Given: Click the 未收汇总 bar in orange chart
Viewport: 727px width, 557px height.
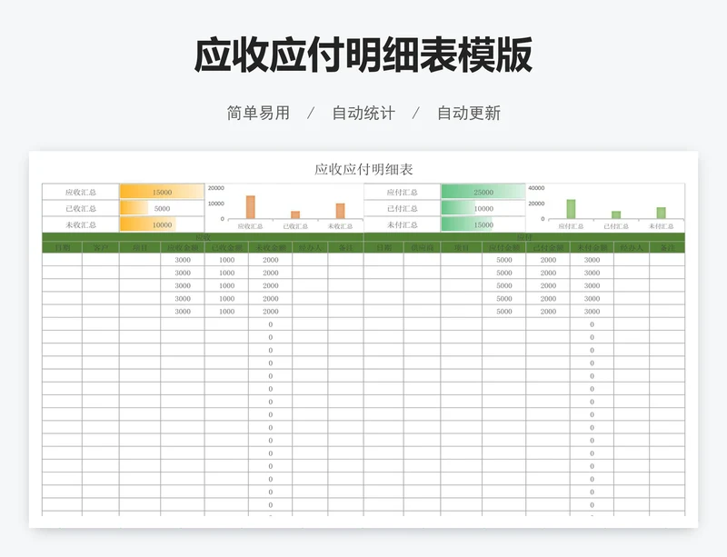Looking at the screenshot, I should point(340,211).
